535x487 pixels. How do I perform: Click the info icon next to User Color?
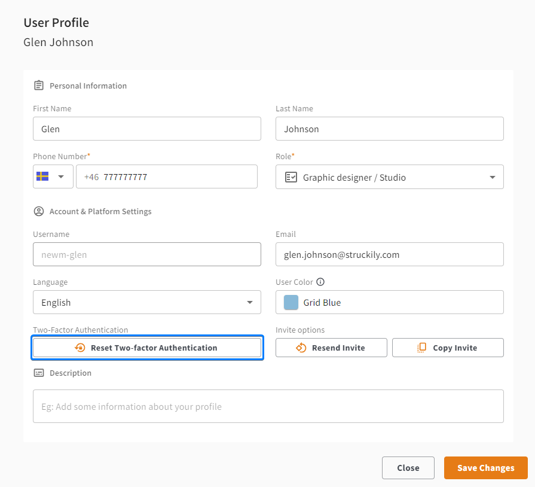click(x=320, y=282)
